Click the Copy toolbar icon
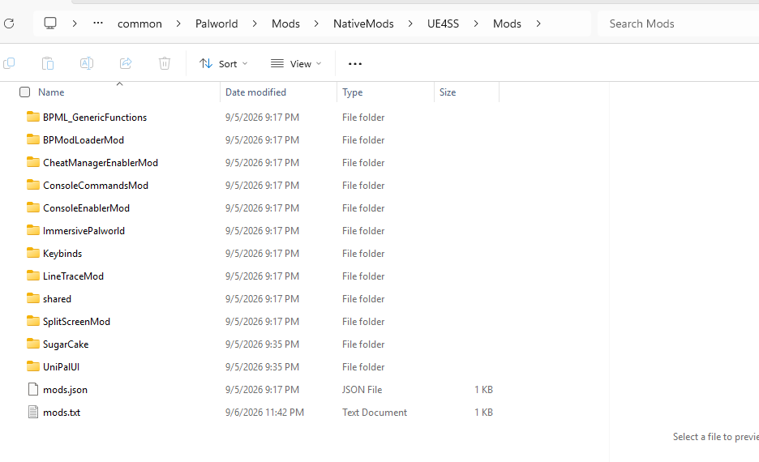The height and width of the screenshot is (462, 759). coord(9,63)
